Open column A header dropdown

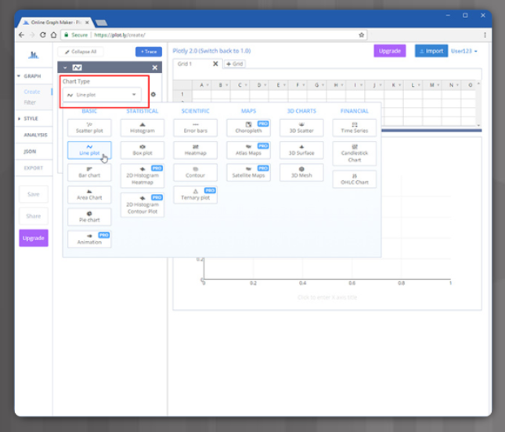pos(207,85)
